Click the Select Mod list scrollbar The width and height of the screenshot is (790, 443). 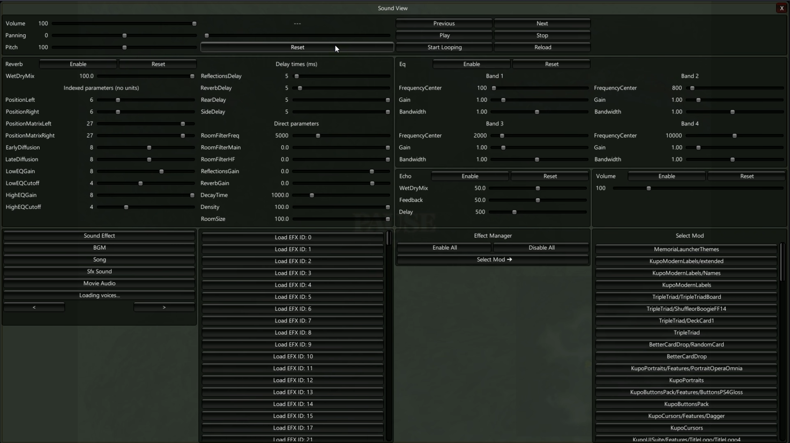click(x=782, y=342)
